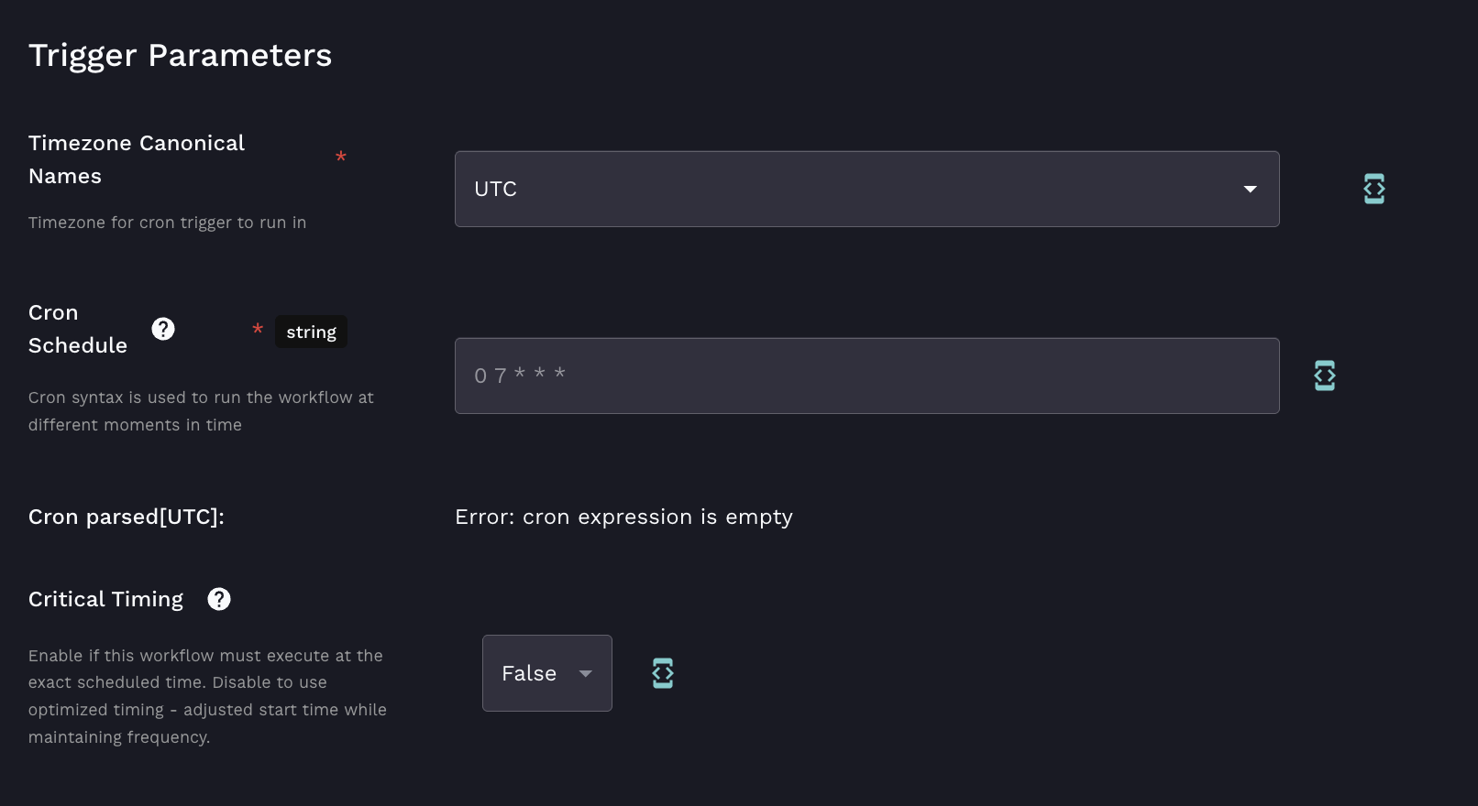Screen dimensions: 1478x806
Task: Open expression editor for Cron Schedule
Action: [1324, 376]
